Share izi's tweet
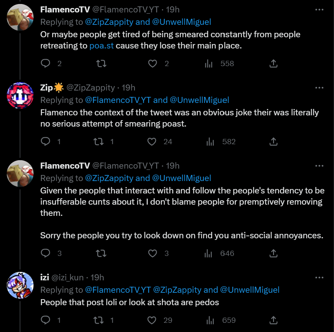 [x=273, y=320]
